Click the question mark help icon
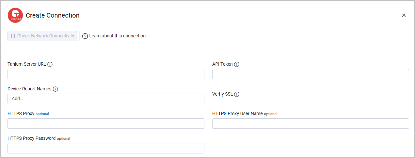The image size is (415, 158). pos(85,36)
